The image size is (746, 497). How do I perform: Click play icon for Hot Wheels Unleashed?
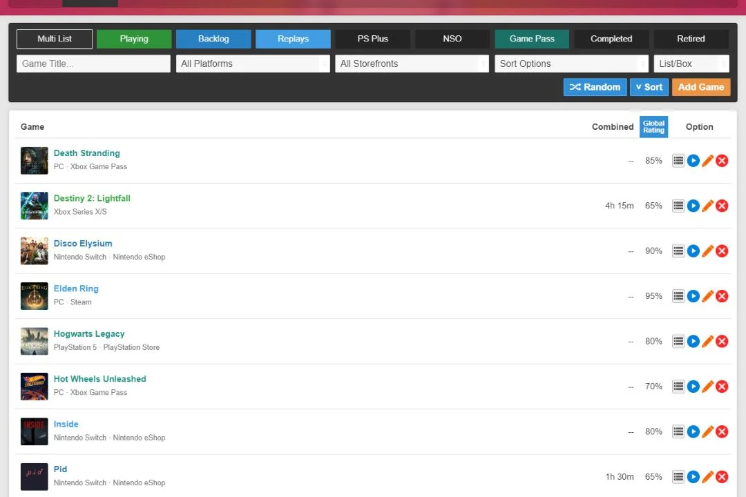[x=694, y=387]
